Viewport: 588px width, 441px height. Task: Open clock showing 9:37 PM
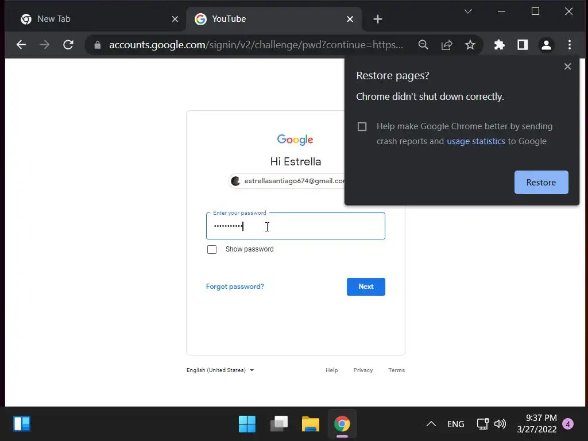[x=537, y=424]
